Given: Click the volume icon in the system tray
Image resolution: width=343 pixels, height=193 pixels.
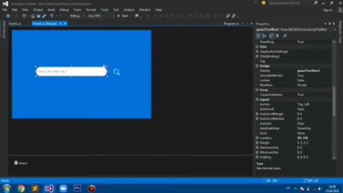Looking at the screenshot, I should (x=320, y=189).
